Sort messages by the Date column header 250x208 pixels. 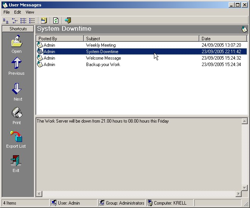point(223,39)
